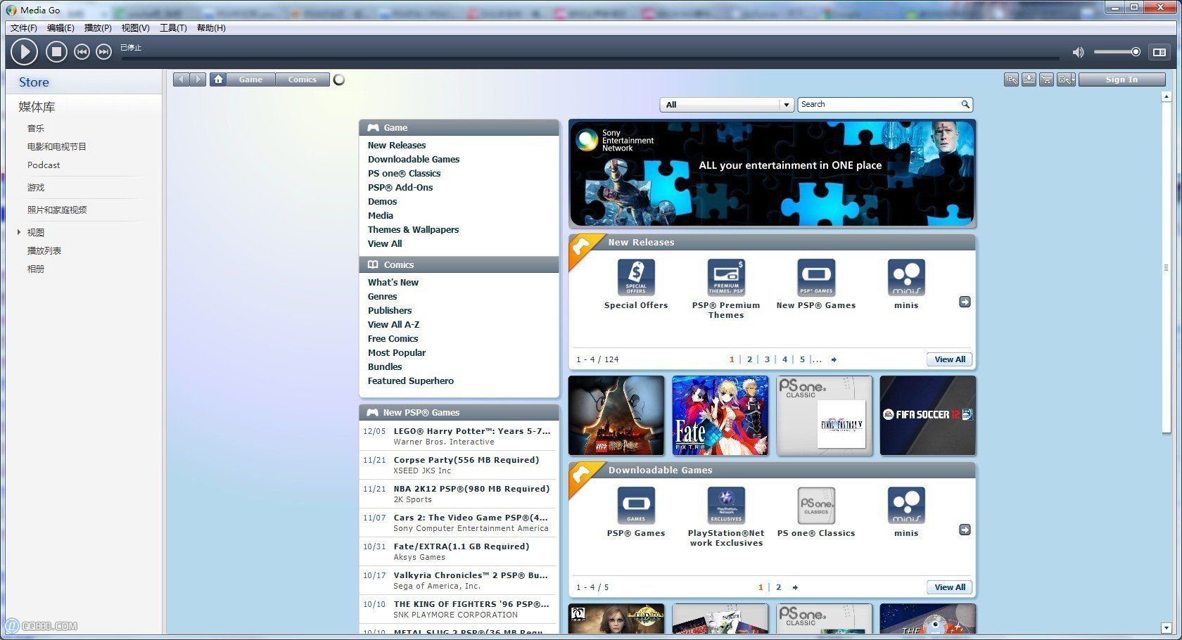Open the 工具(T) menu
The image size is (1182, 640).
click(x=173, y=28)
